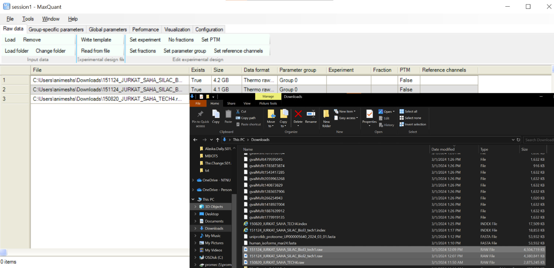Click the Search Downloads field
This screenshot has height=268, width=554.
pos(538,140)
